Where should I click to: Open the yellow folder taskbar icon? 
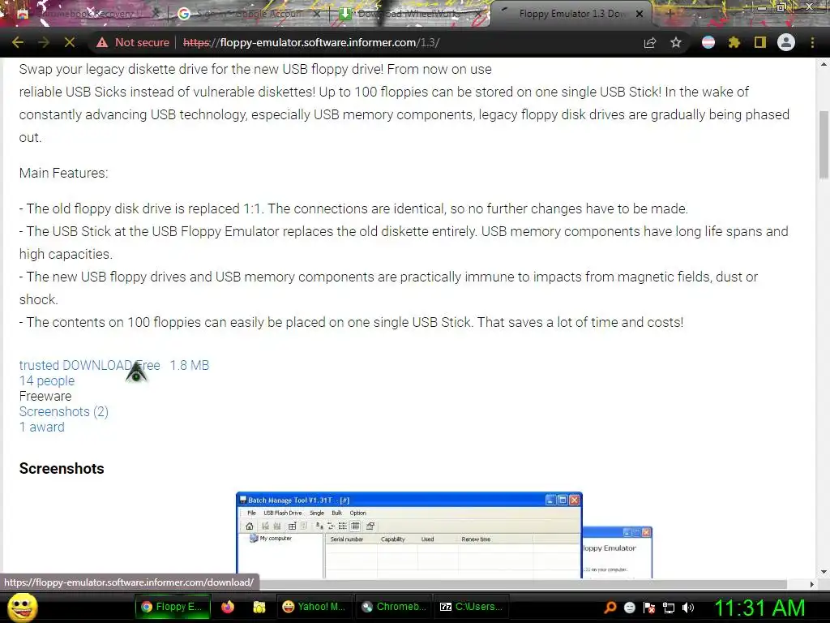point(259,607)
